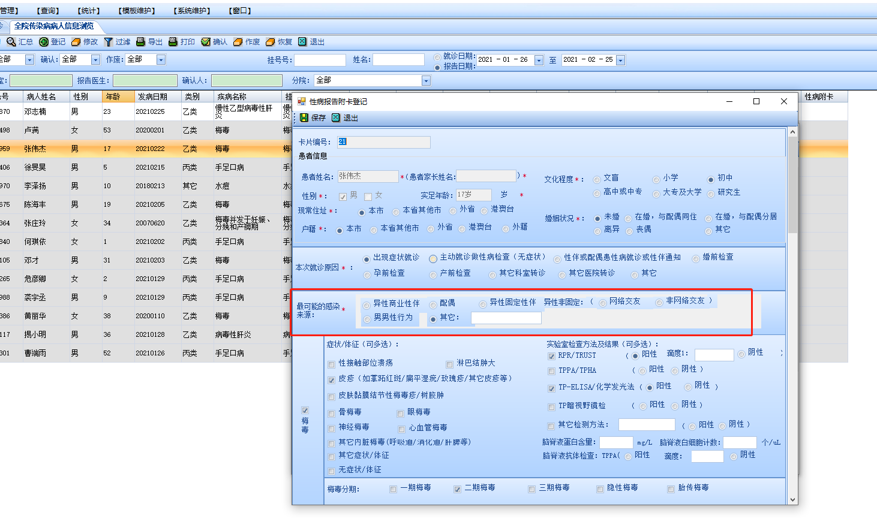The height and width of the screenshot is (528, 877).
Task: Click the 挂号号 input field
Action: [x=320, y=60]
